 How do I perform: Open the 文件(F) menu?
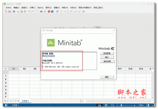[x=8, y=8]
